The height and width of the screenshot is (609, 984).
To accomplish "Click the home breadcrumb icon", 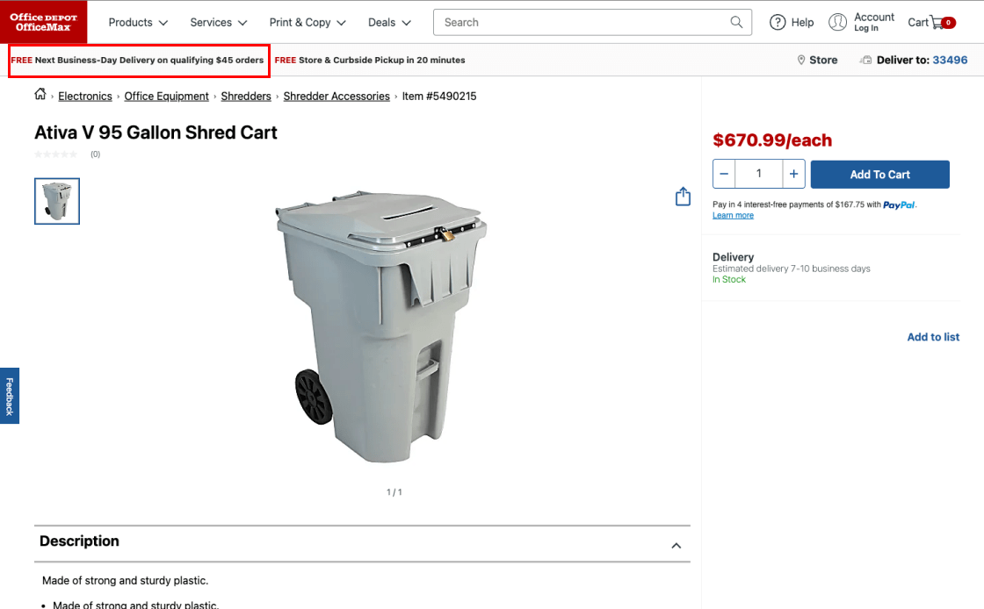I will click(x=40, y=94).
